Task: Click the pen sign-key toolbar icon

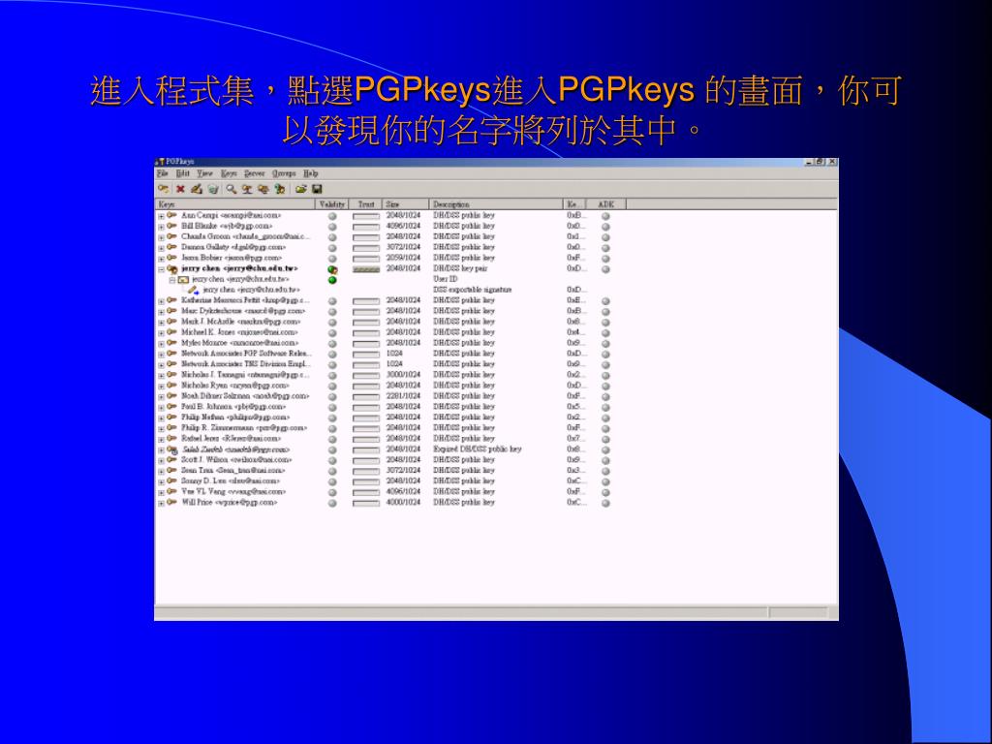Action: click(197, 189)
